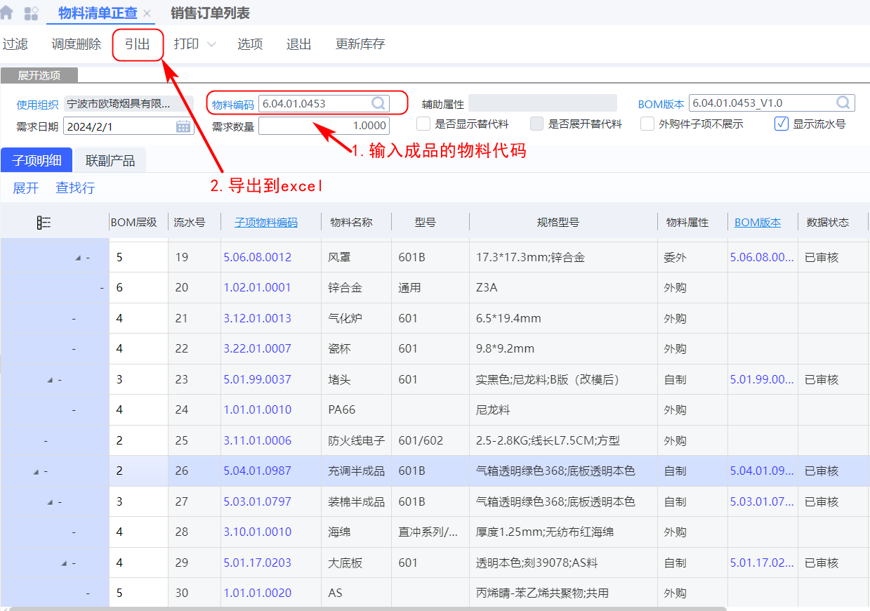
Task: Click the home icon in tab bar
Action: pos(7,13)
